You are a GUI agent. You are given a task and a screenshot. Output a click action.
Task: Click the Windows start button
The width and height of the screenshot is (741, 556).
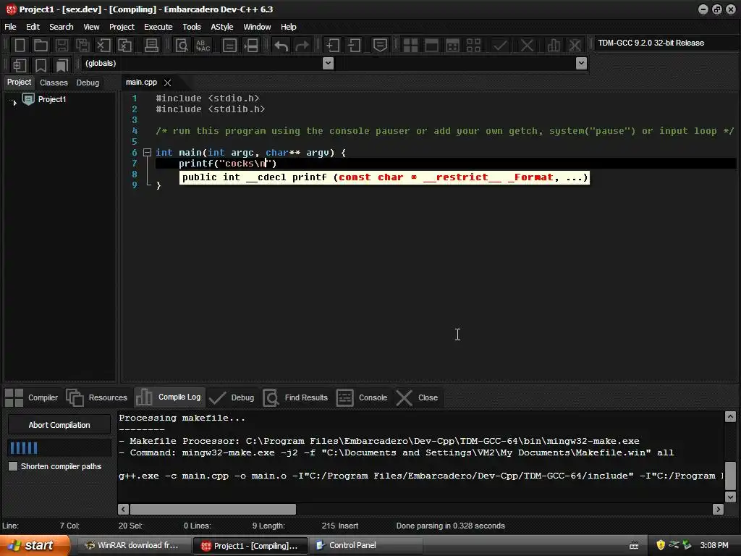pyautogui.click(x=34, y=545)
